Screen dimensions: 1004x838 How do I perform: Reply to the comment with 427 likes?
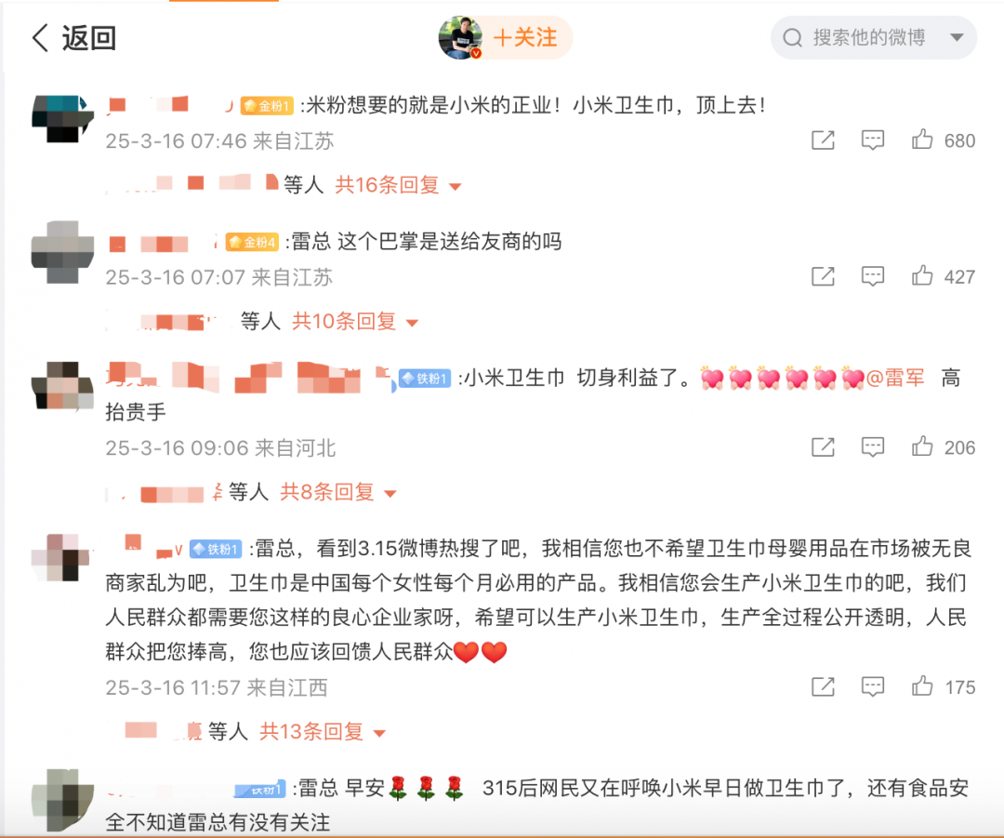tap(873, 276)
